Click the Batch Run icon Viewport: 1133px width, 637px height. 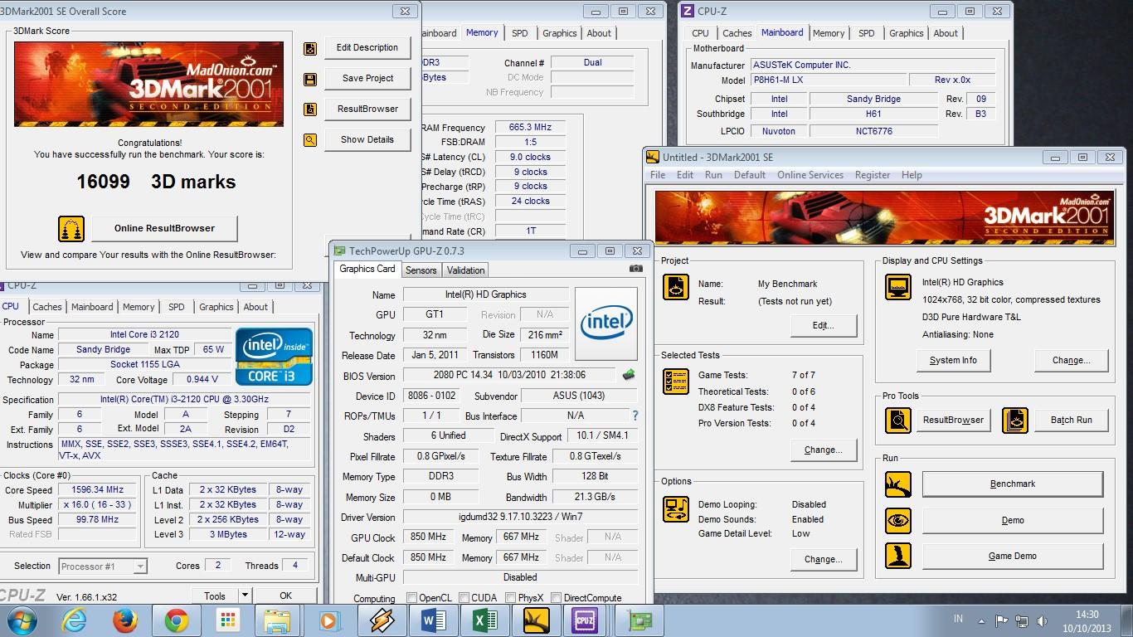click(1015, 420)
